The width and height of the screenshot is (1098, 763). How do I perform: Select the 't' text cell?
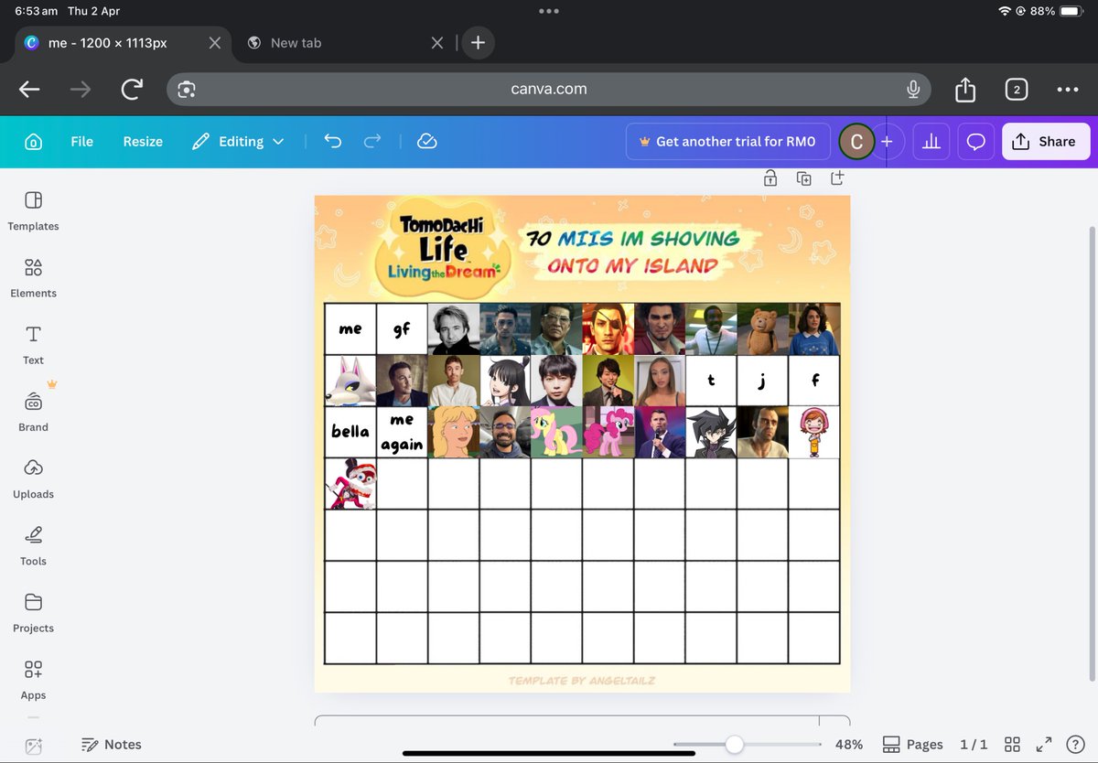711,381
